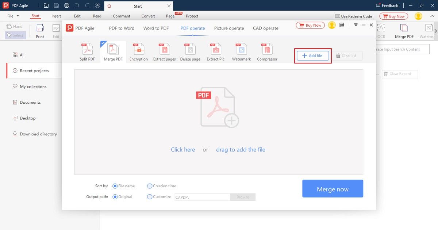Click the open folder icon in title bar

click(46, 5)
